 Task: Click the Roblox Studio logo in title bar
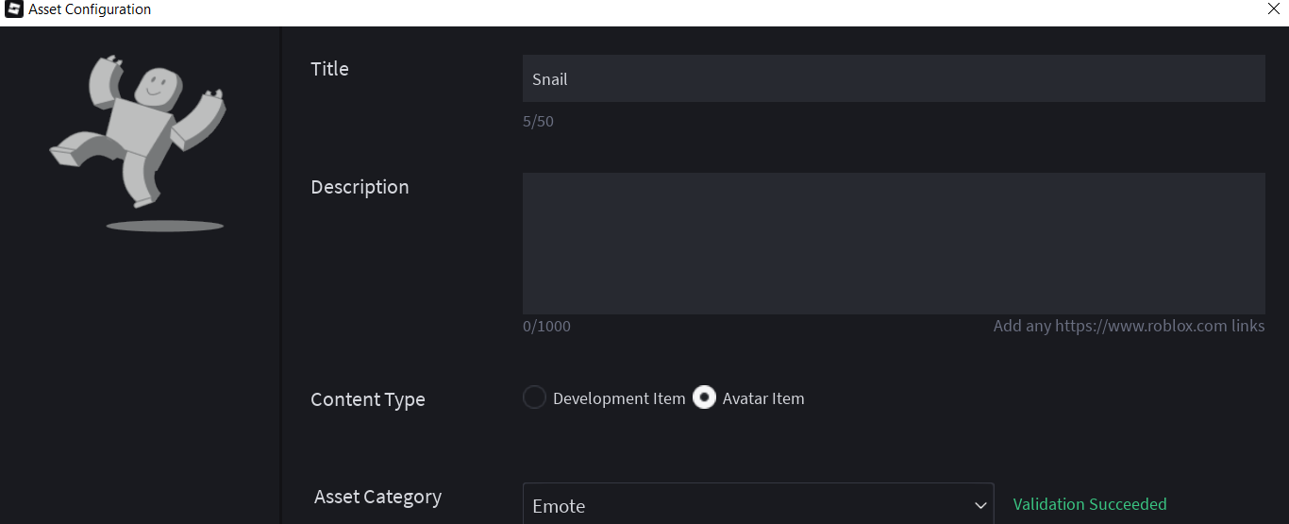coord(15,9)
